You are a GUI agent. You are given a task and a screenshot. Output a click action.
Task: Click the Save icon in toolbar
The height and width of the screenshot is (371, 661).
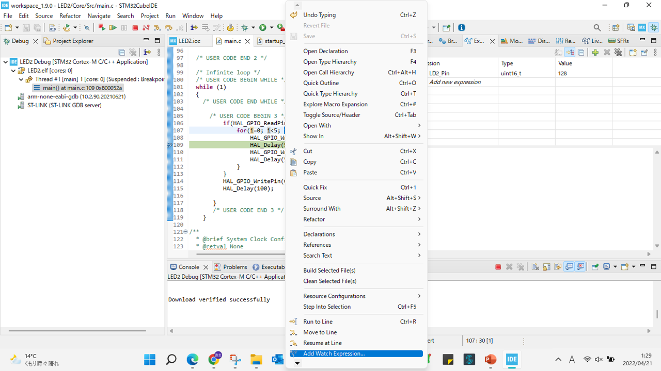click(26, 28)
